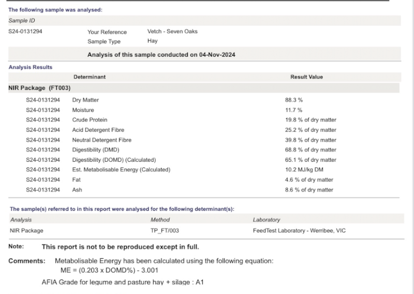The width and height of the screenshot is (414, 294).
Task: Select the Sample Type value 'Hay'
Action: click(153, 41)
